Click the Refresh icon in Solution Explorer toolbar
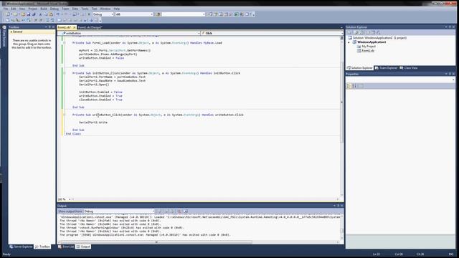The image size is (459, 258). point(361,33)
